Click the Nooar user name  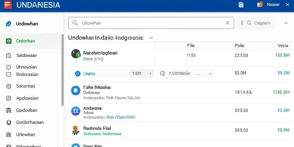273,5
